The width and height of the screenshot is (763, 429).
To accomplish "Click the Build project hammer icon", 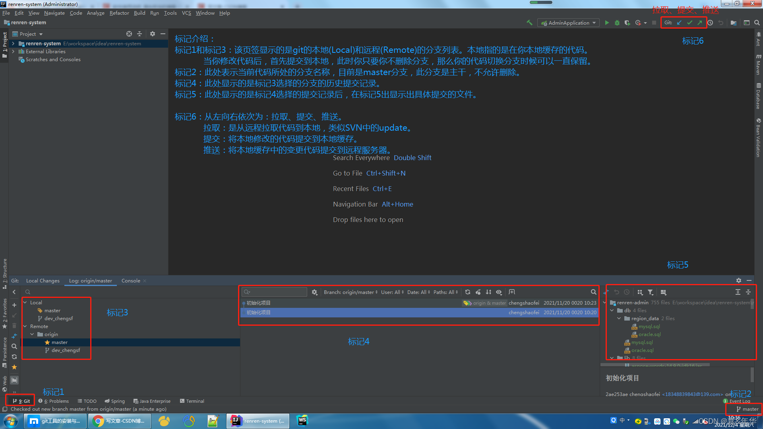I will [x=529, y=23].
